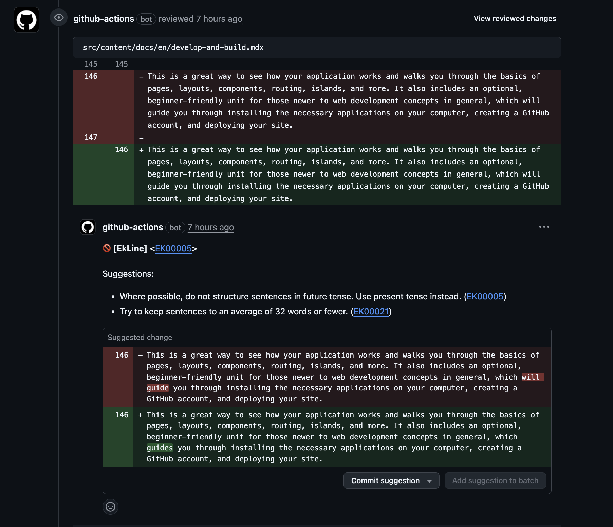The image size is (613, 527).
Task: Click the bot badge on the inline comment
Action: [x=175, y=228]
